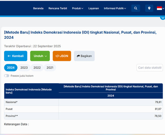Expand the Produk dropdown menu
The width and height of the screenshot is (165, 135).
click(78, 8)
